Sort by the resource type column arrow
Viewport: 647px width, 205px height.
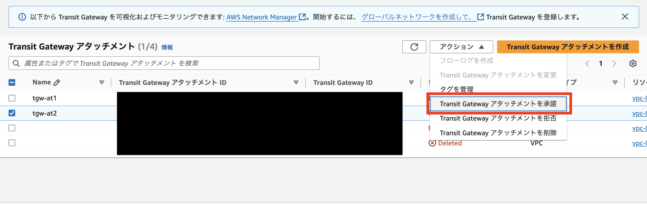click(615, 83)
